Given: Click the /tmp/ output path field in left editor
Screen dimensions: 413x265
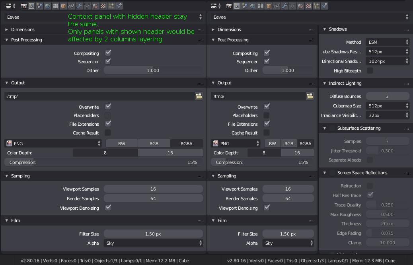Looking at the screenshot, I should [x=99, y=96].
